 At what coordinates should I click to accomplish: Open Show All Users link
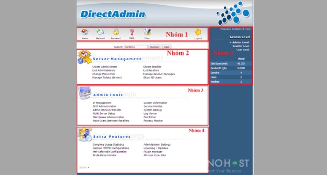pos(152,78)
